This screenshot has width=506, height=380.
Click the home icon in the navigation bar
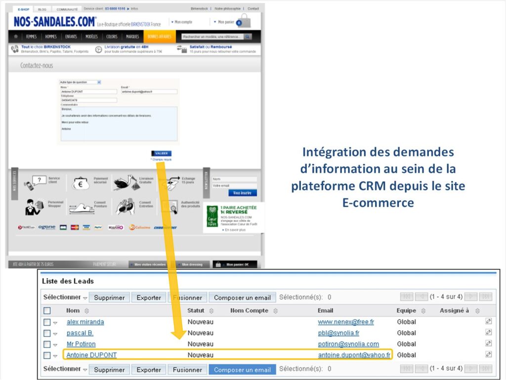[16, 37]
